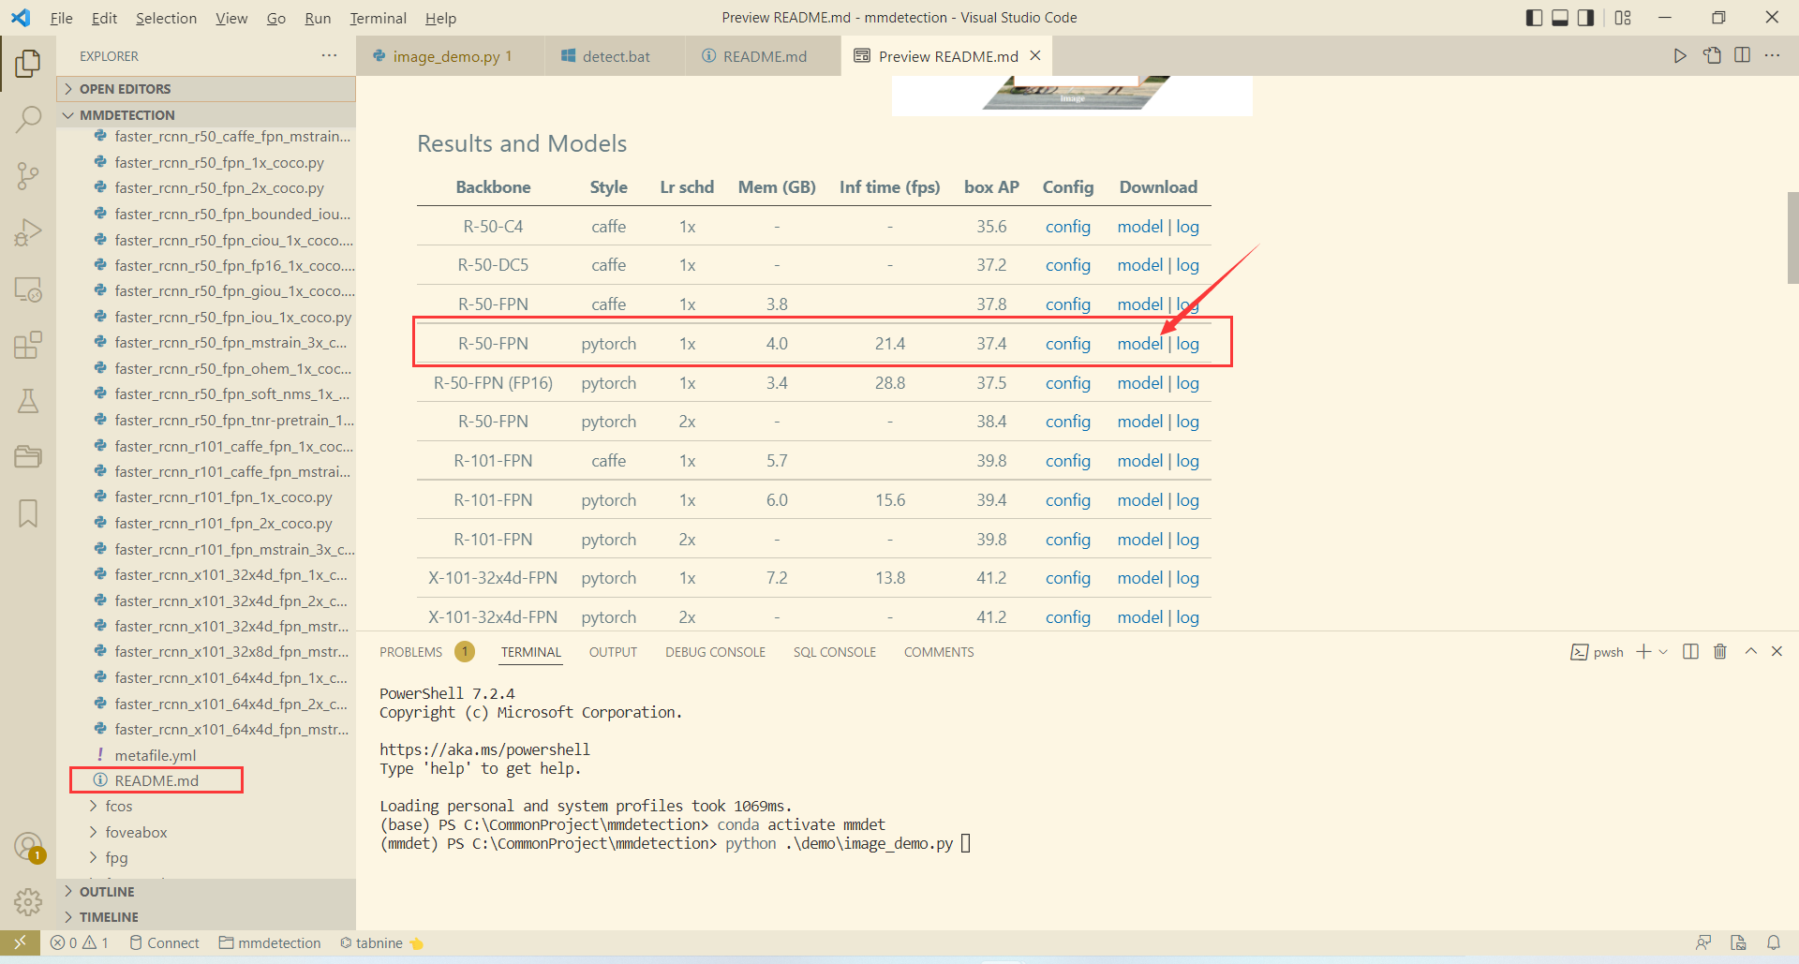This screenshot has height=964, width=1799.
Task: Click model link in R-50-FPN pytorch 1x row
Action: tap(1139, 344)
